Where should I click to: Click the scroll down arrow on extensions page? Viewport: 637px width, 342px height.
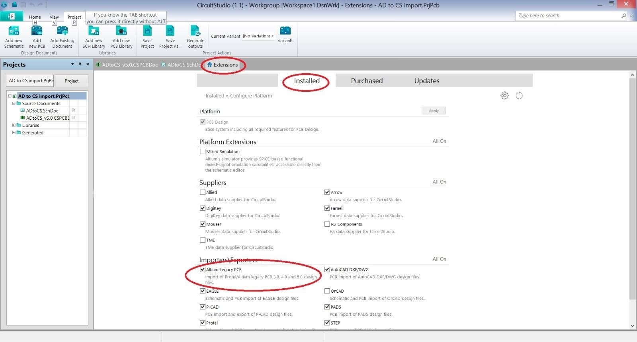632,326
